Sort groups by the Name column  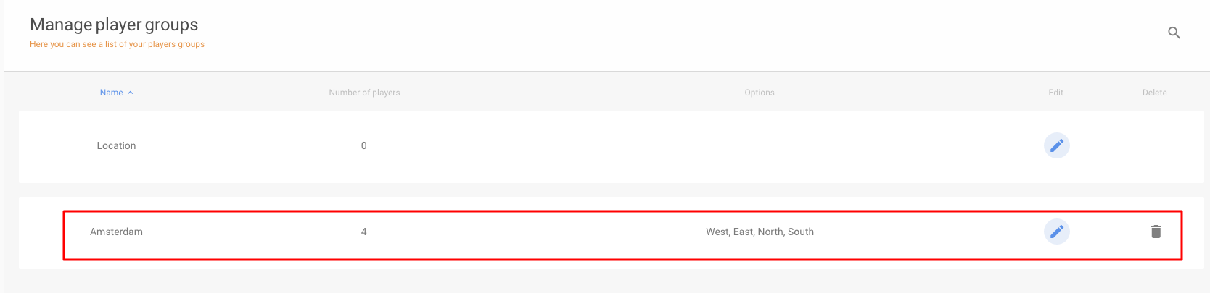point(112,93)
